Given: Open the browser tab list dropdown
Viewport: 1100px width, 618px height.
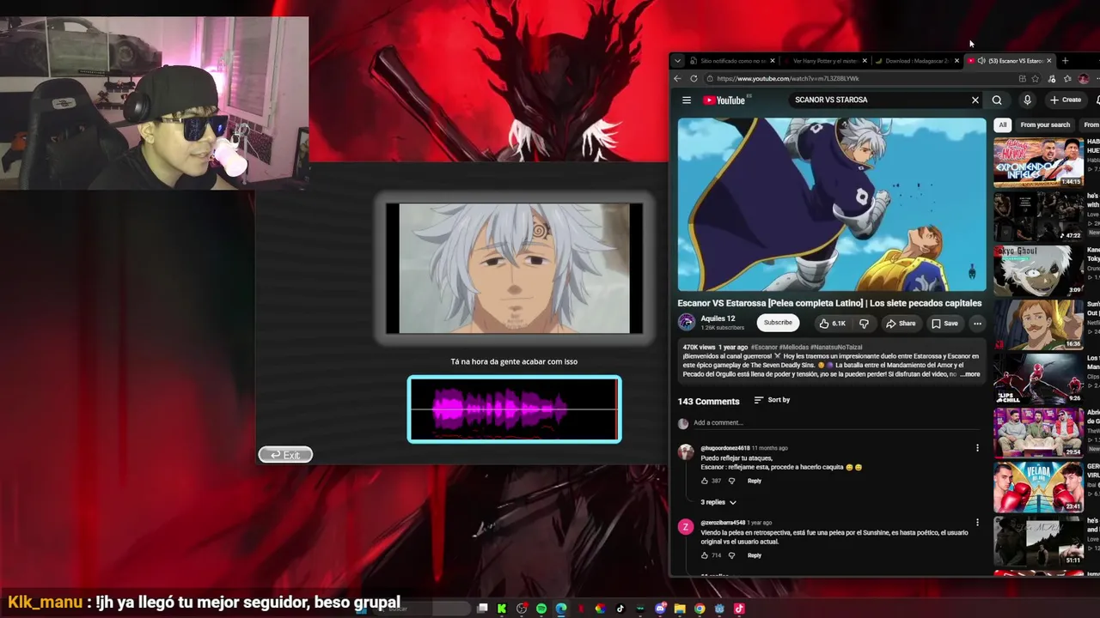Looking at the screenshot, I should tap(677, 61).
